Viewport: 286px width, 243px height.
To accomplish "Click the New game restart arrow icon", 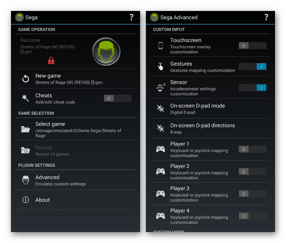I will 25,79.
